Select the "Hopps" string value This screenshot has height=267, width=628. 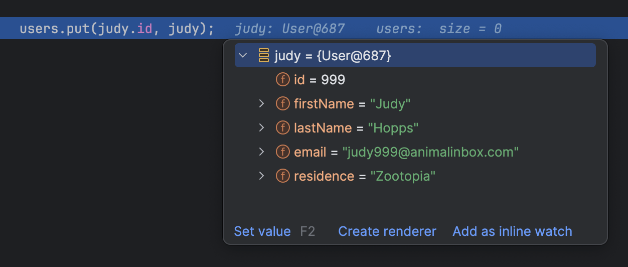pyautogui.click(x=393, y=128)
